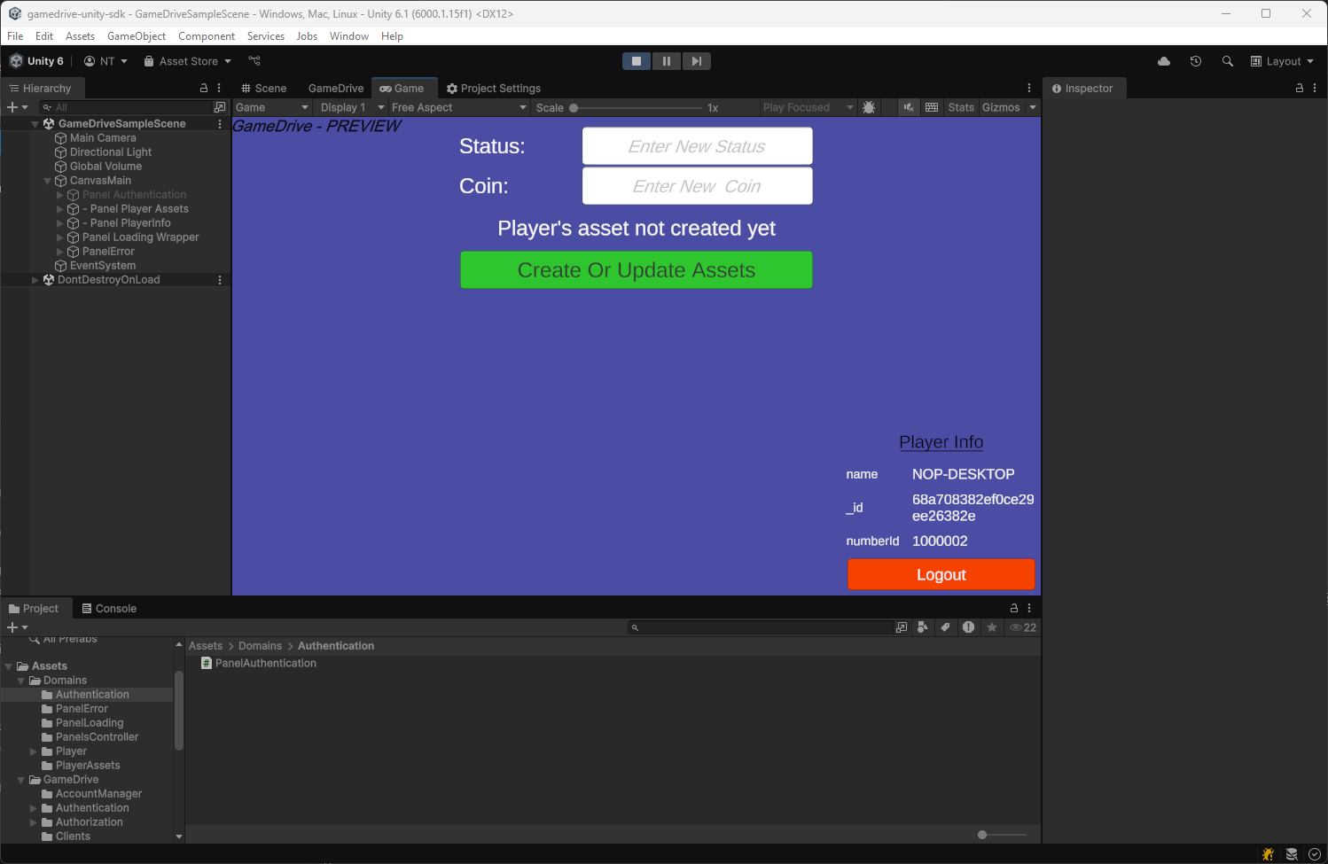Open the Layout dropdown

[1282, 61]
